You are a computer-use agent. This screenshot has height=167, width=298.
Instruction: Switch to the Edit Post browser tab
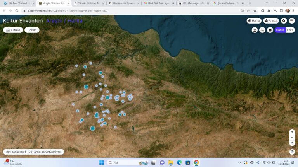18,3
